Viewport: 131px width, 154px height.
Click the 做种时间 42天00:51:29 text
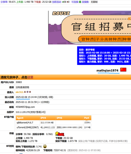28,150
